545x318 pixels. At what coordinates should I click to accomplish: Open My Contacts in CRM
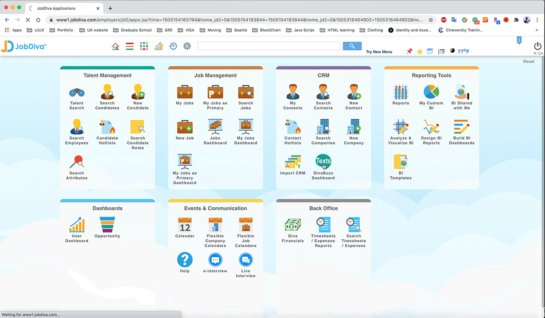pos(293,92)
